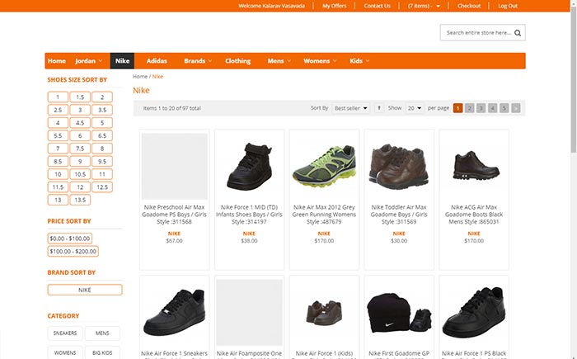
Task: Filter by shoe size 1.5
Action: point(80,97)
